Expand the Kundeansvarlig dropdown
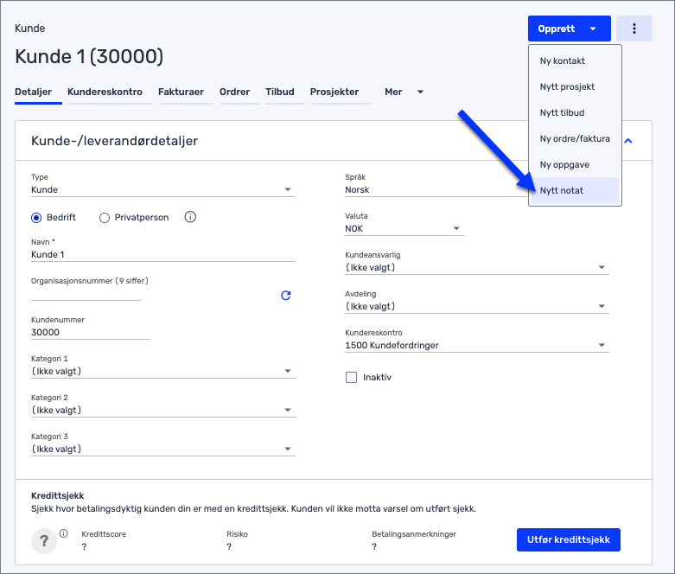 pos(477,267)
